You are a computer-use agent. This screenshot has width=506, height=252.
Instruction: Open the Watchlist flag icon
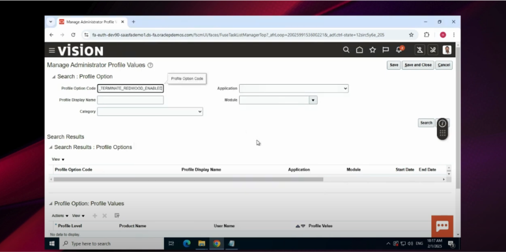(x=386, y=50)
